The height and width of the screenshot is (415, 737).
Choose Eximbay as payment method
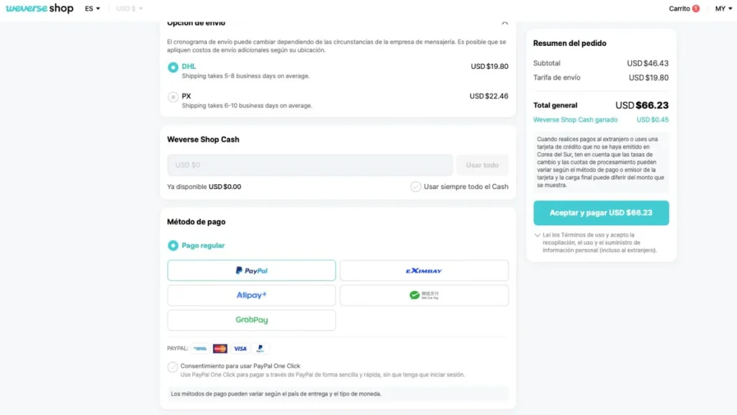pos(424,270)
